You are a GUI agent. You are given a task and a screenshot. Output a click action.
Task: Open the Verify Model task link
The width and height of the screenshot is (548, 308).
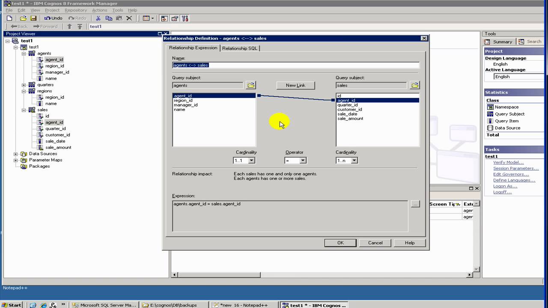[509, 163]
